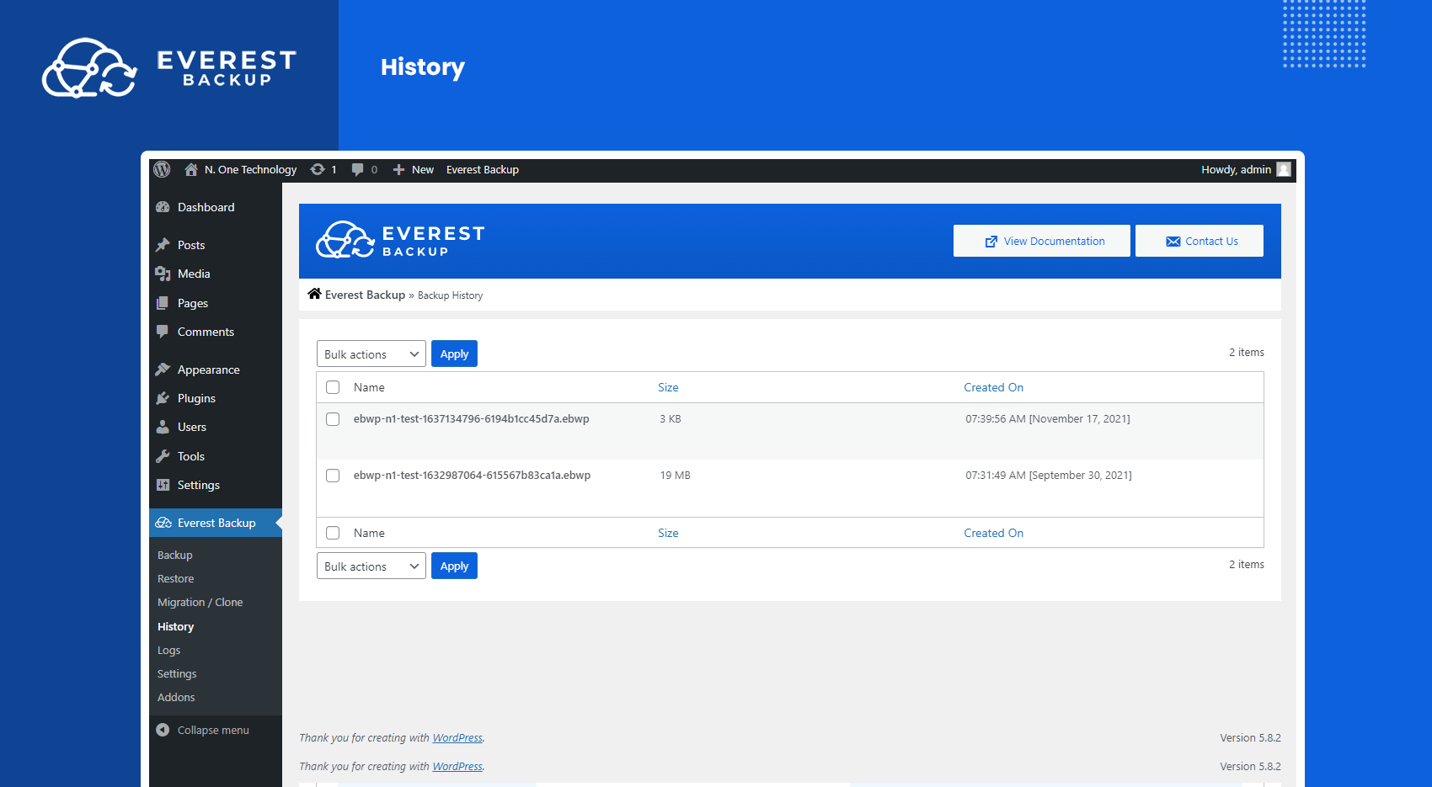Image resolution: width=1432 pixels, height=787 pixels.
Task: Click the Plugins plug icon in sidebar
Action: click(163, 398)
